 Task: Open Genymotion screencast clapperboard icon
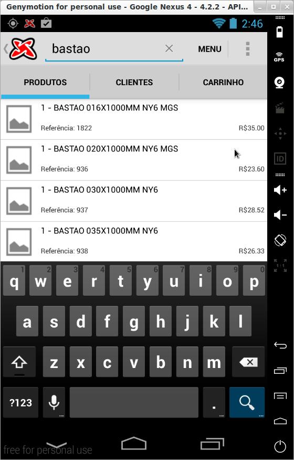point(280,108)
